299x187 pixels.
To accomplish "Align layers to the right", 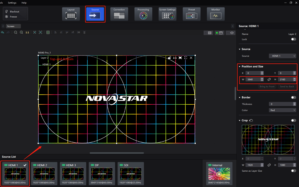I will point(61,32).
